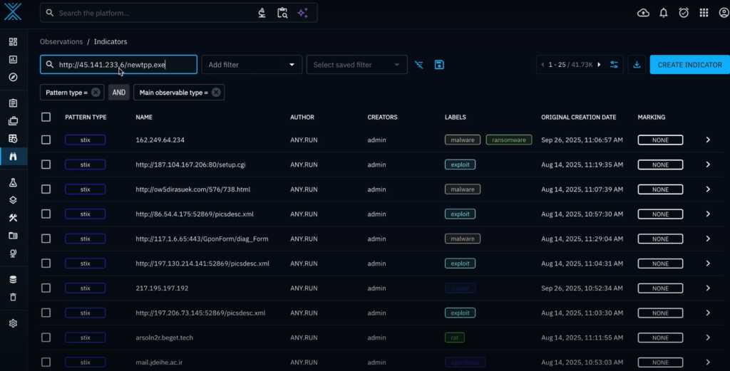Open the Add filter dropdown

(x=252, y=65)
